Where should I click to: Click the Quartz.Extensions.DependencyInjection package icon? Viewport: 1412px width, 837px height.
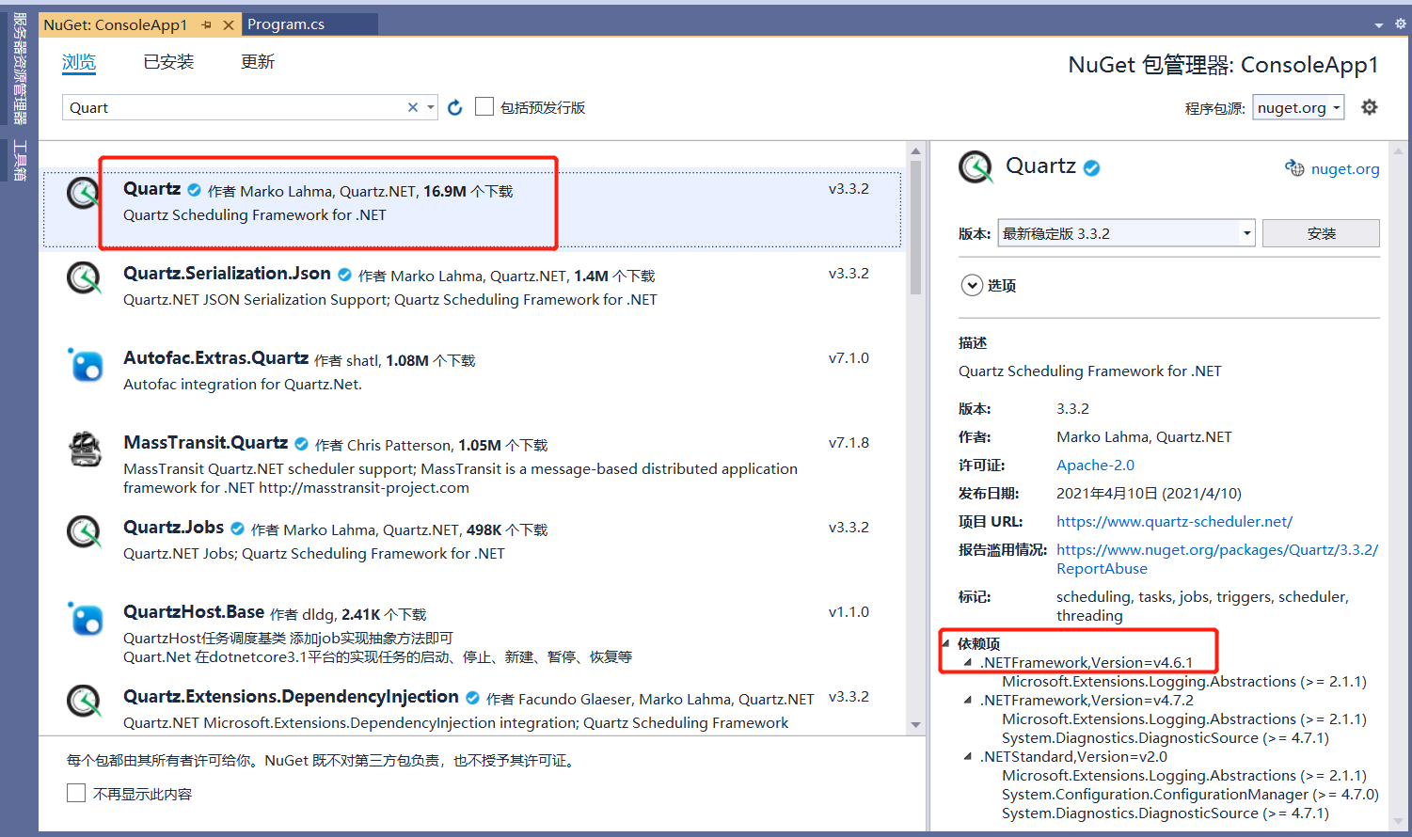[x=84, y=702]
